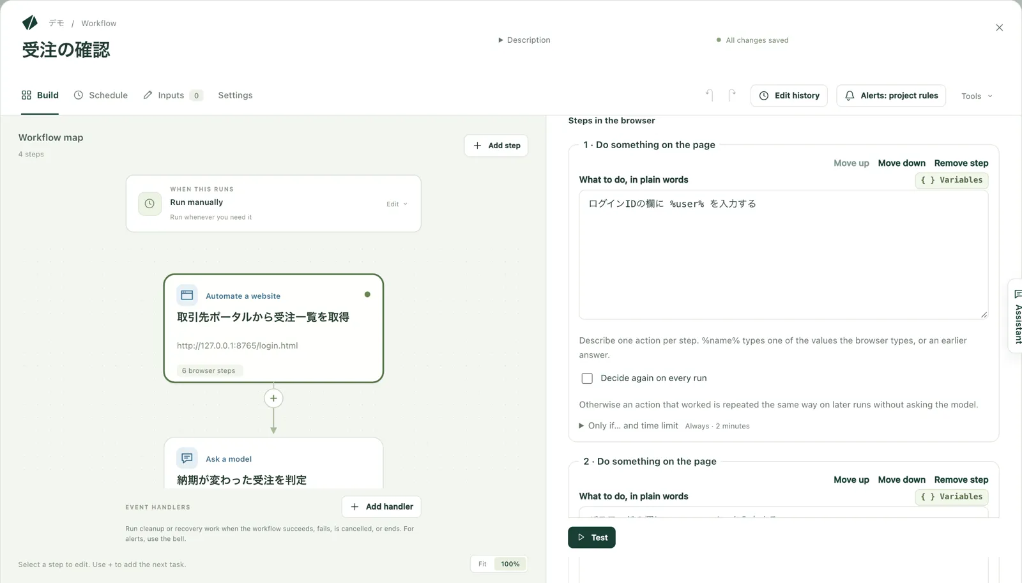Open Edit history
This screenshot has width=1022, height=583.
(789, 96)
